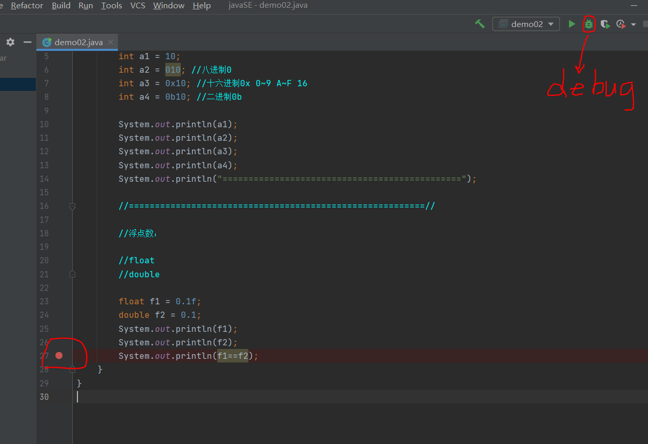
Task: Toggle the fold marker at line 21
Action: click(73, 274)
